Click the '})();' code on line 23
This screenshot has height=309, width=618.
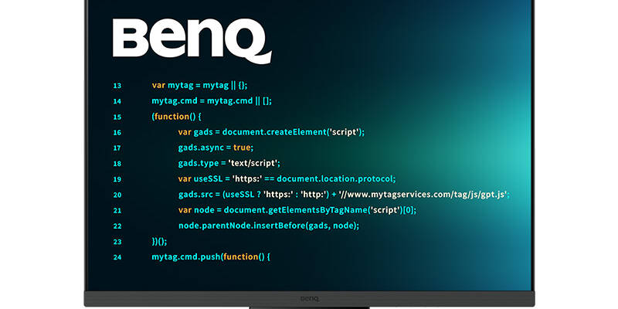pos(159,241)
